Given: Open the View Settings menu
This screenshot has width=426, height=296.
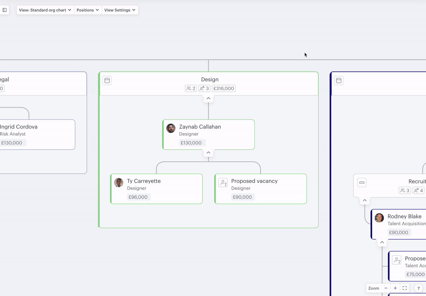Looking at the screenshot, I should (120, 10).
